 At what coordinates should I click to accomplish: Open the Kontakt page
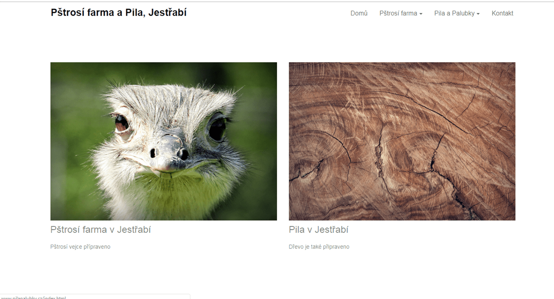502,13
